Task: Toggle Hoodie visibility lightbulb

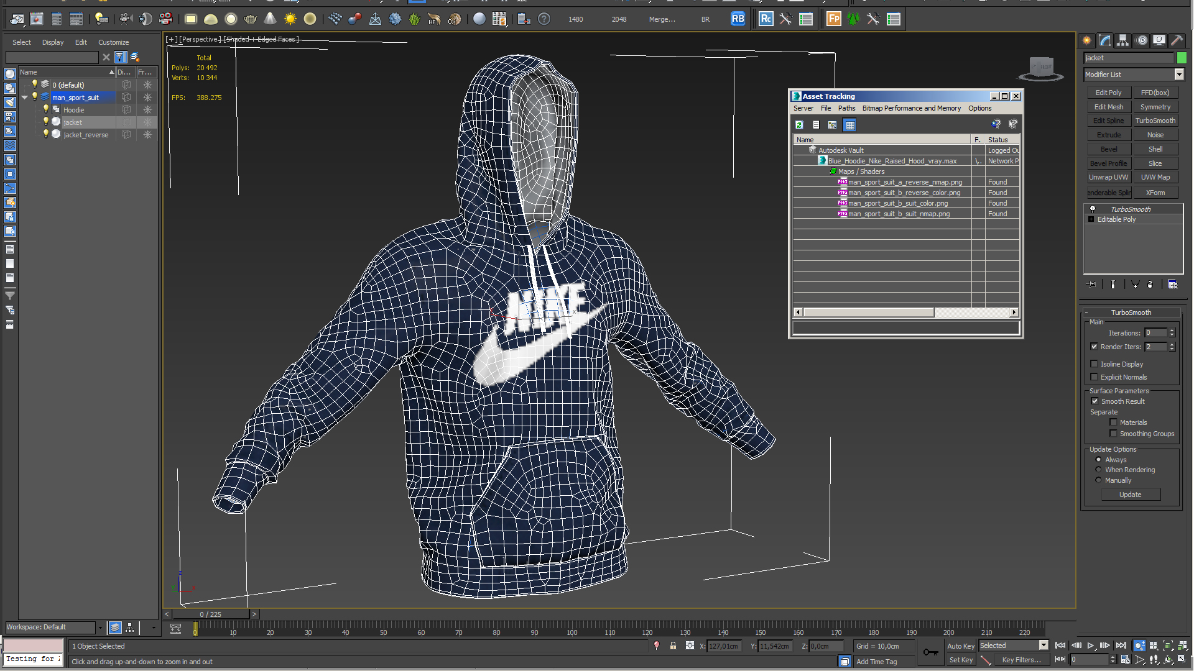Action: coord(45,109)
